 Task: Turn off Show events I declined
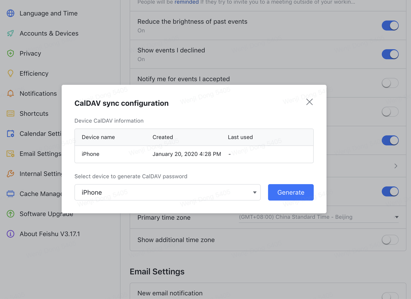click(390, 54)
